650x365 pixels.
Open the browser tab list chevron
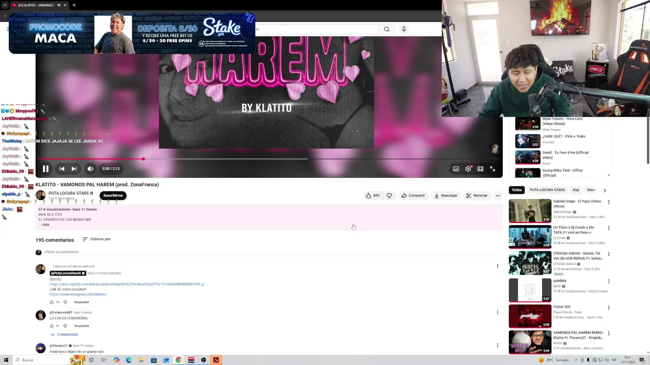[x=5, y=5]
